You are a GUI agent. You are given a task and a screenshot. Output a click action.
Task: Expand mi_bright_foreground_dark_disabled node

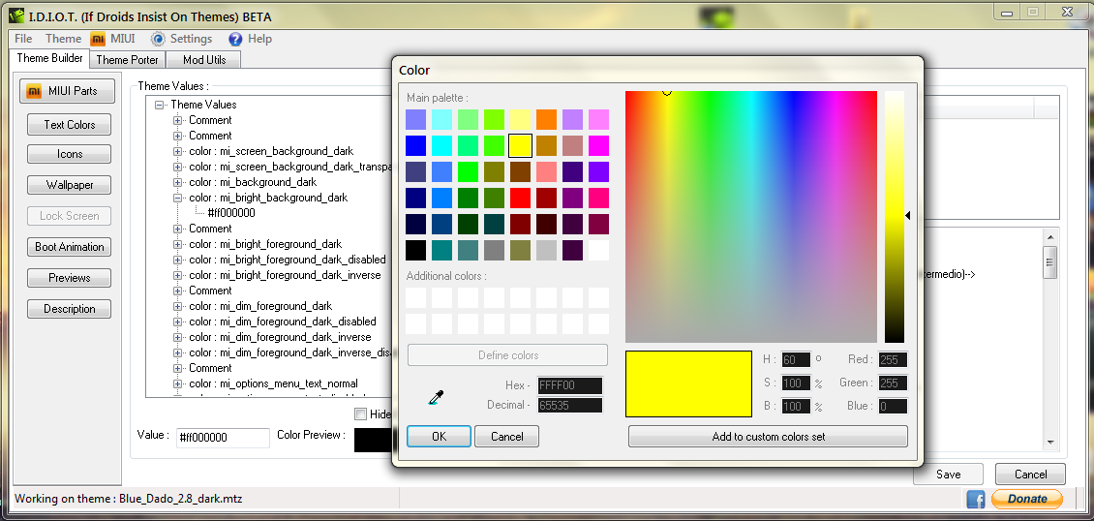(x=177, y=260)
